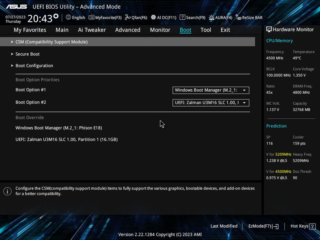Expand CSM (Compatibility Support Module) submenu
This screenshot has width=320, height=240.
(x=127, y=42)
